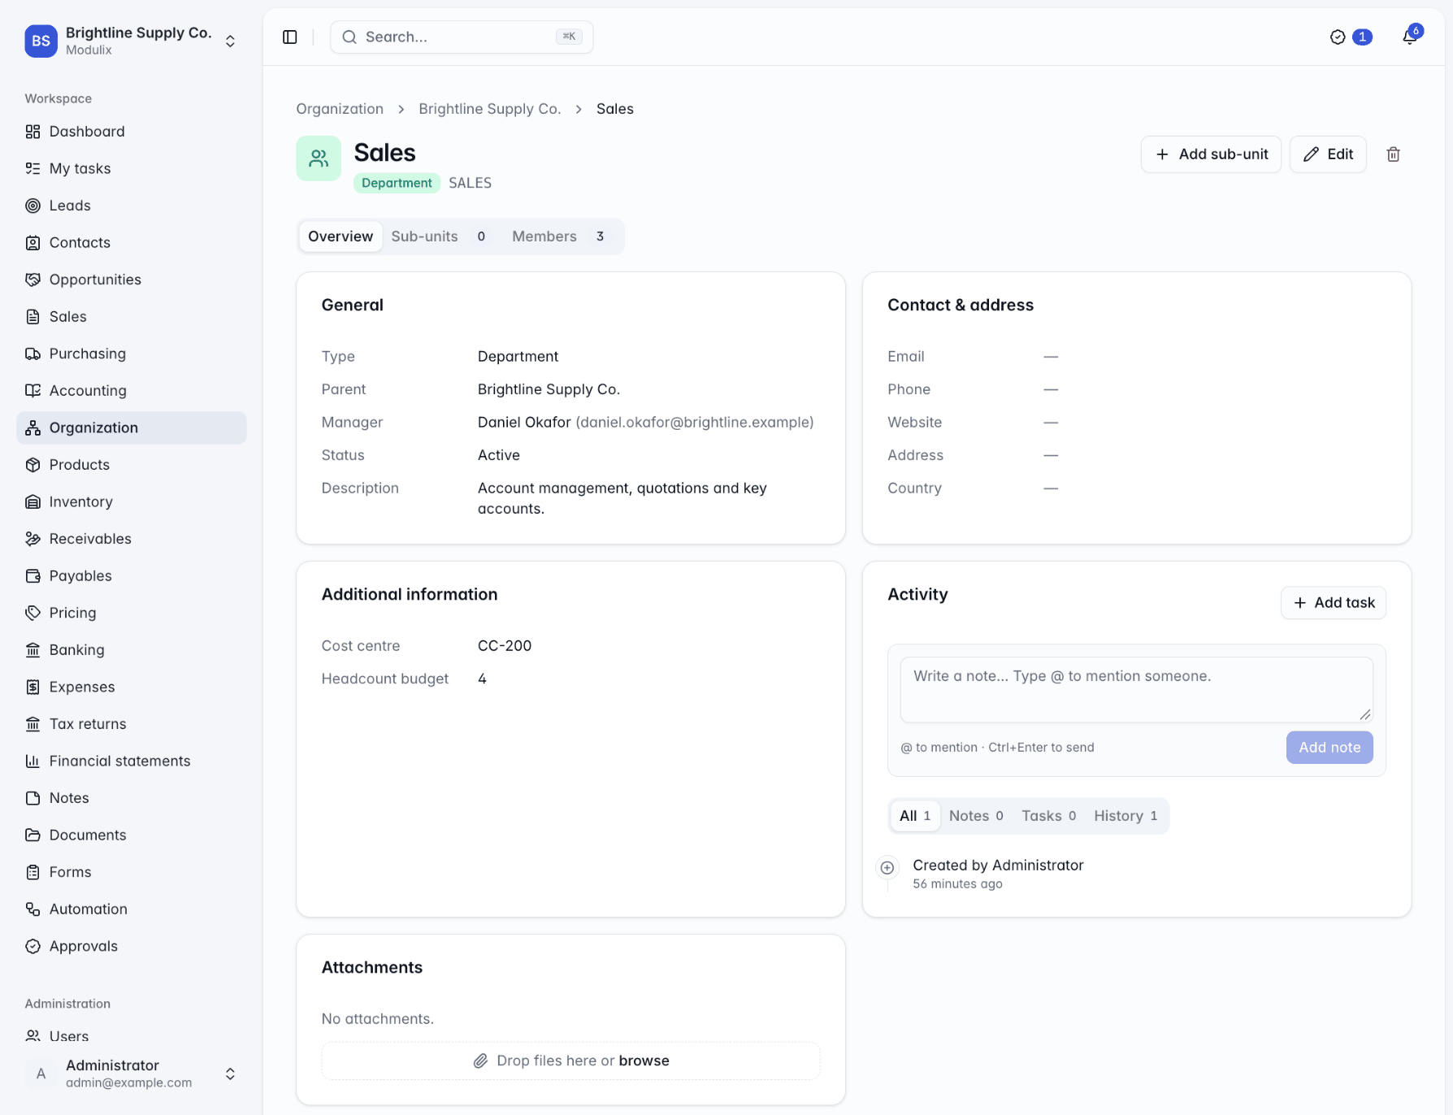The image size is (1453, 1115).
Task: Open Brightline Supply Co. breadcrumb link
Action: 490,109
